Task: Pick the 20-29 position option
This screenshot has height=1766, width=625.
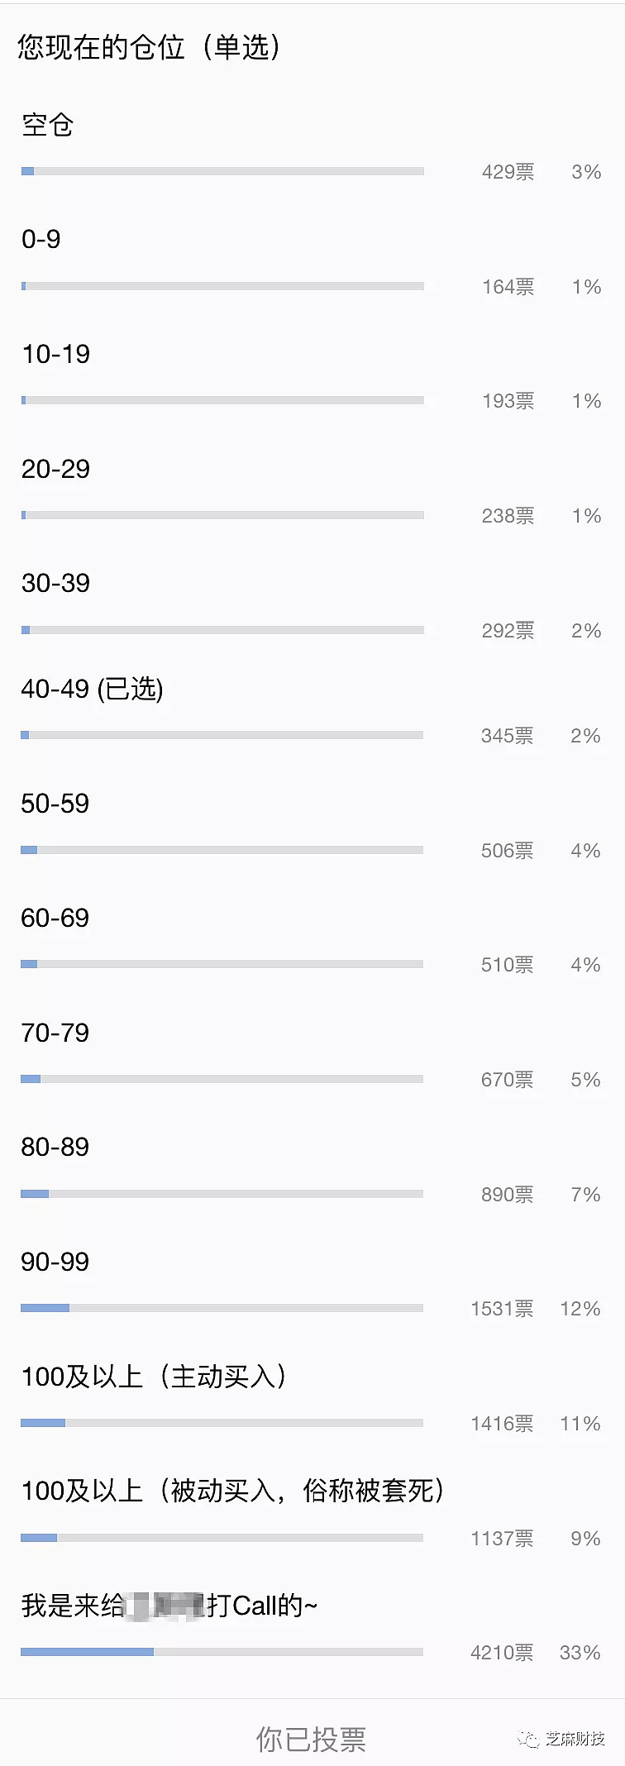Action: point(55,469)
